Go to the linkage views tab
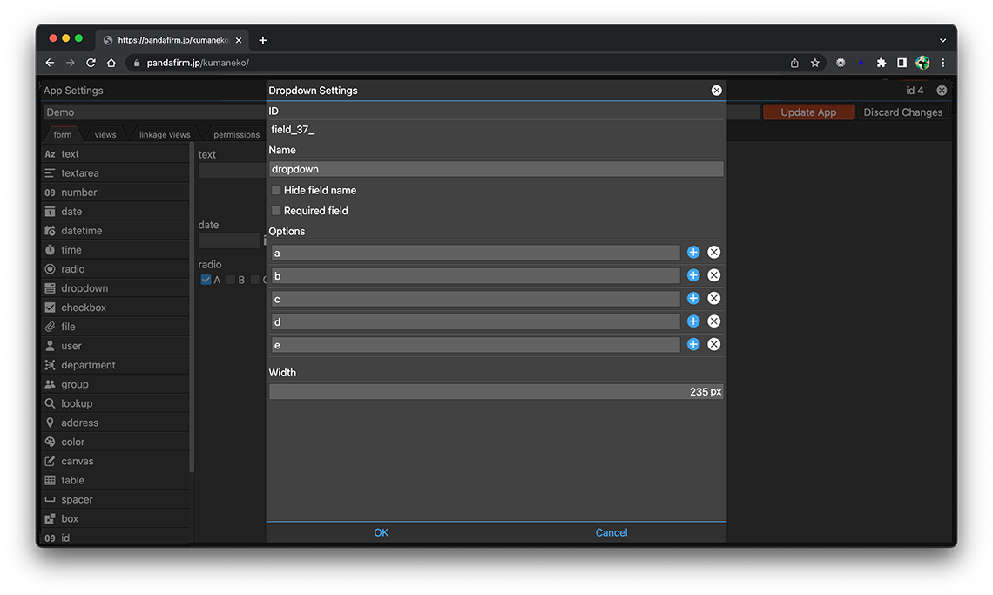Screen dimensions: 993x595 click(165, 135)
